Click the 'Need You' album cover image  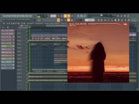point(98,52)
